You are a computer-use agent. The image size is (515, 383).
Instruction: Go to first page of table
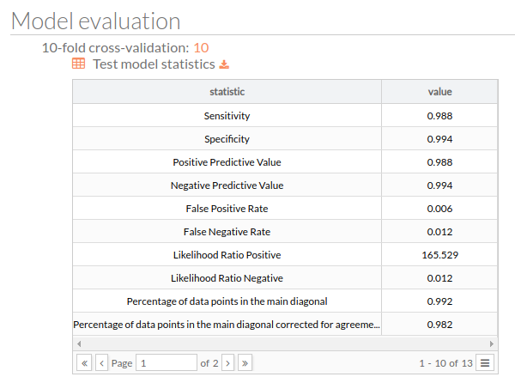click(x=84, y=363)
